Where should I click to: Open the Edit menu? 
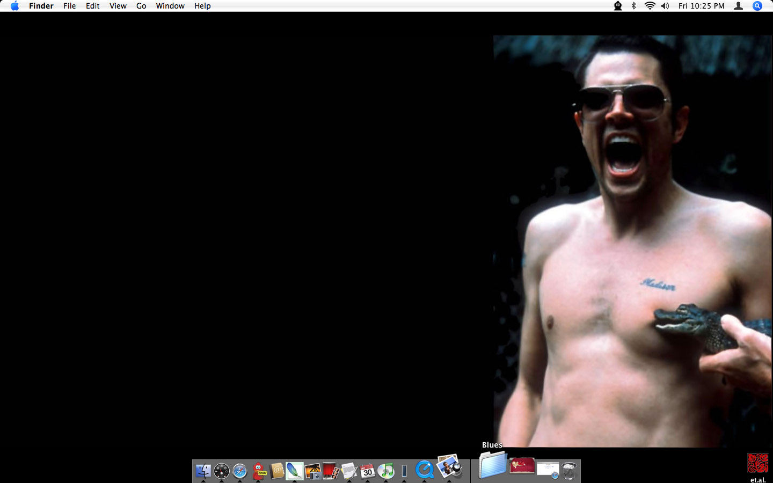pos(93,6)
